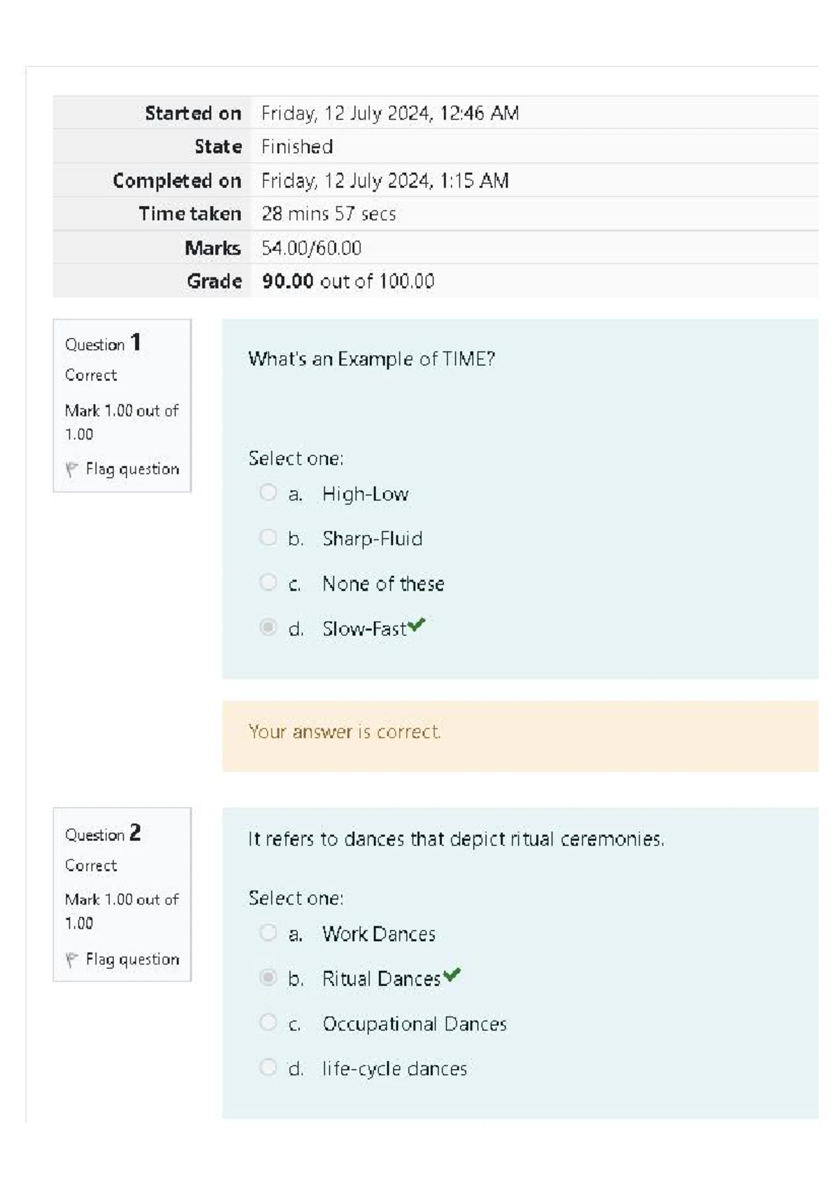Select the Slow-Fast radio button
839x1187 pixels.
pos(268,627)
